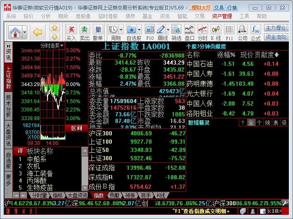Expand the 自选股 dropdown arrow
This screenshot has width=293, height=219.
(x=139, y=29)
